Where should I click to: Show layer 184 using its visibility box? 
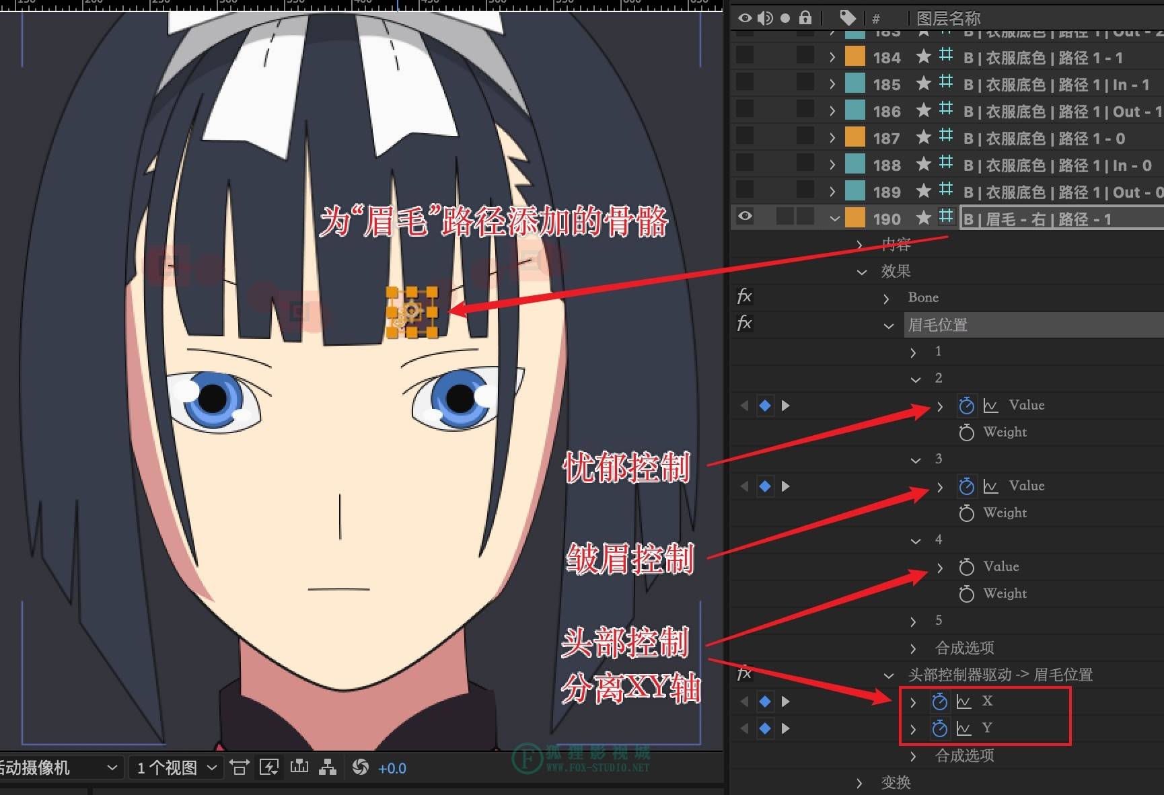745,55
